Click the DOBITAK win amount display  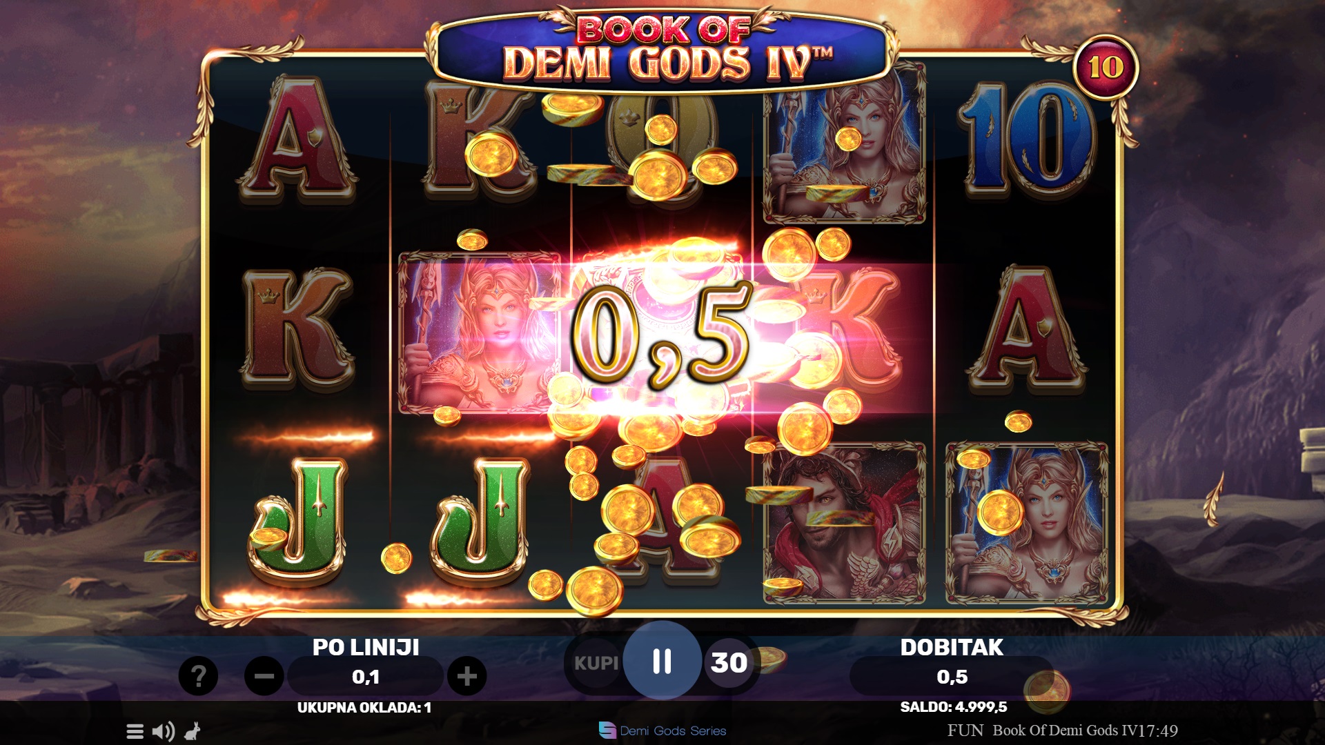click(952, 676)
